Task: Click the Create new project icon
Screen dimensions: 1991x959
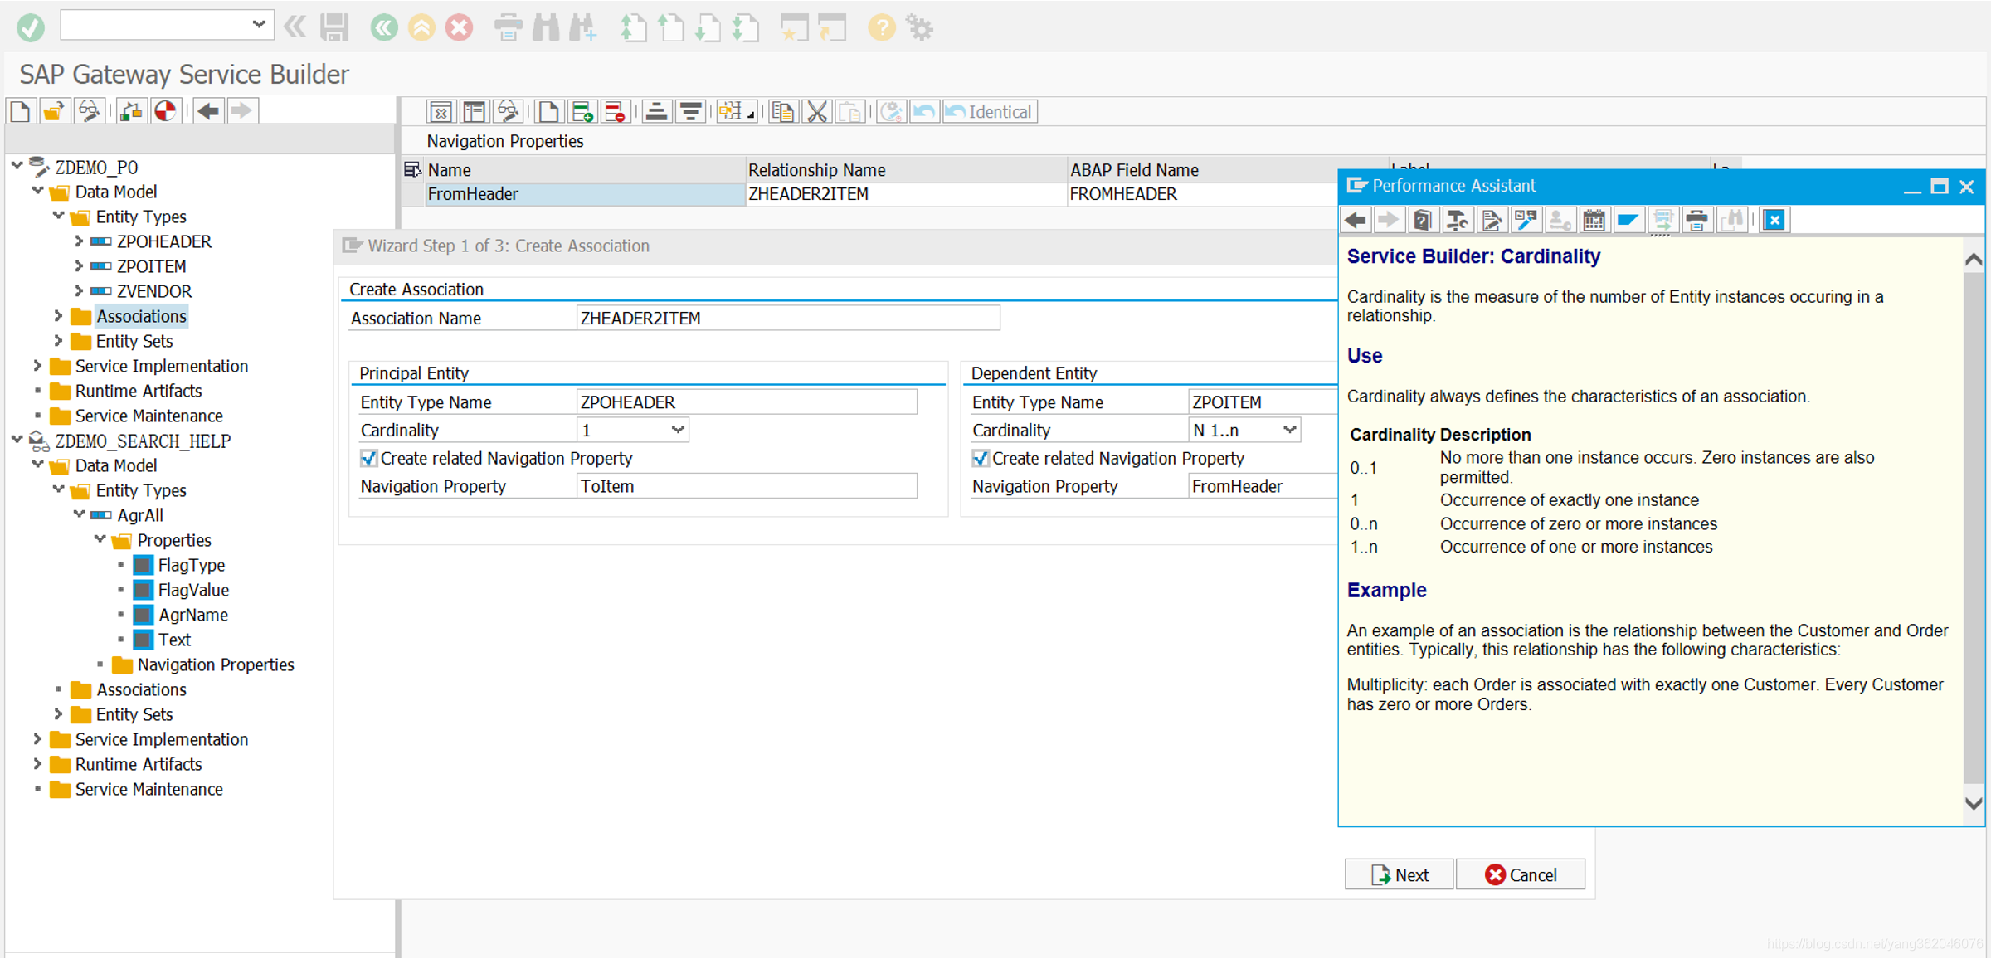Action: (x=21, y=111)
